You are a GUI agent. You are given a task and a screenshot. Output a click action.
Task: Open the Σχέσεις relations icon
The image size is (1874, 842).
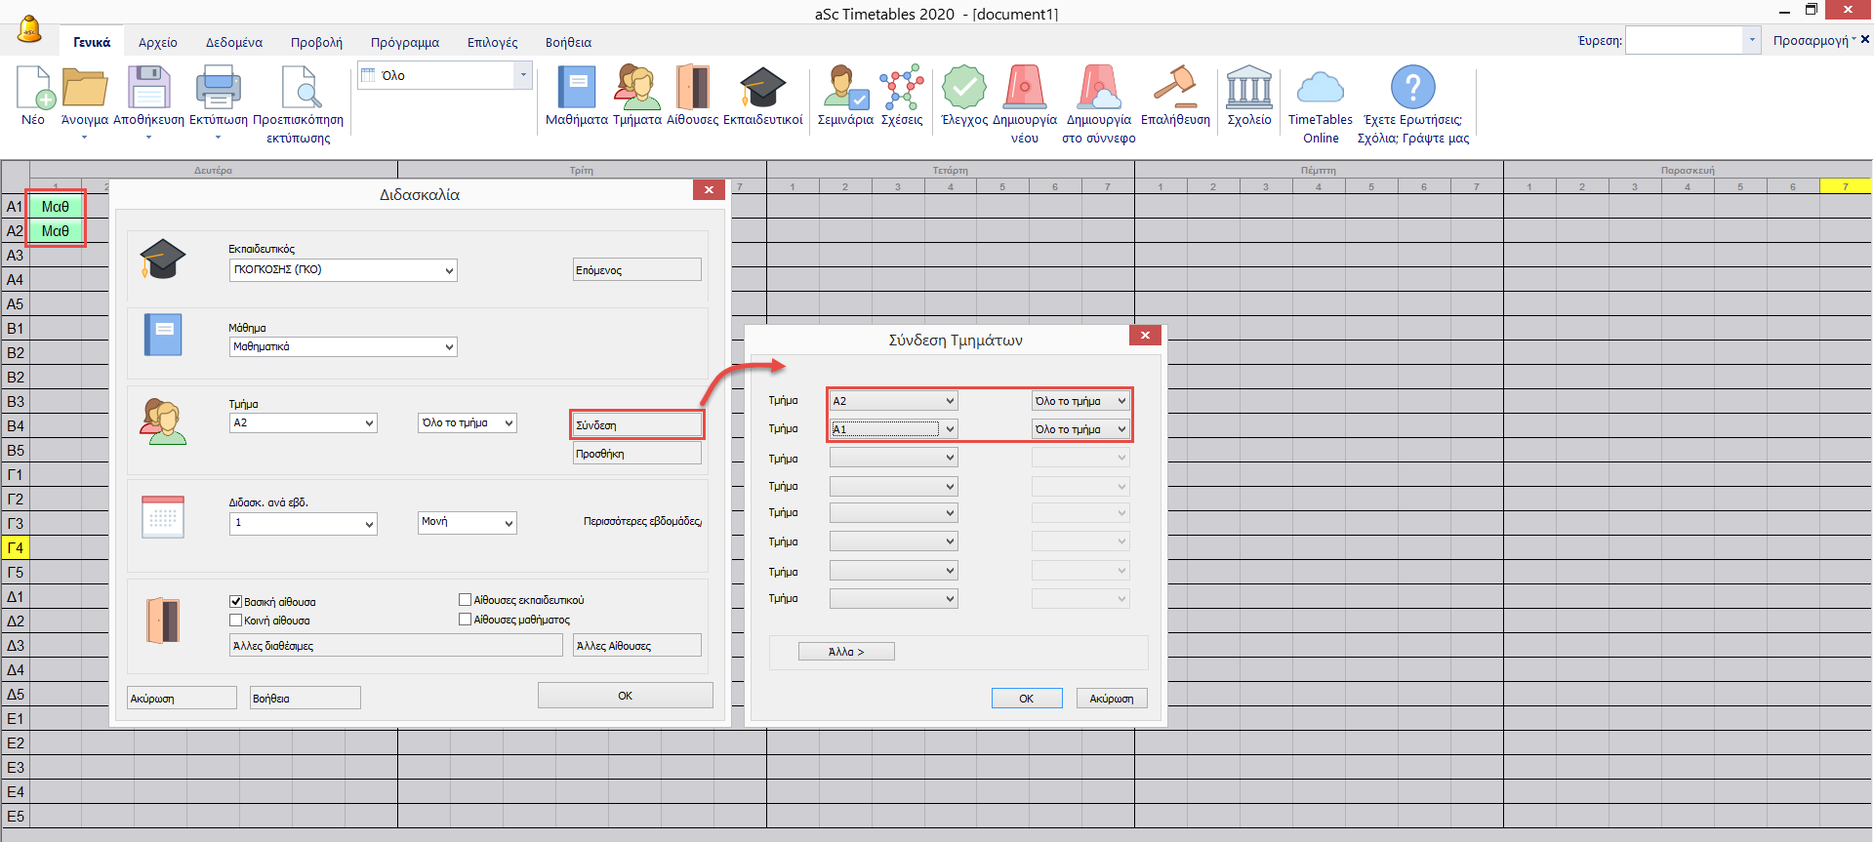coord(901,89)
